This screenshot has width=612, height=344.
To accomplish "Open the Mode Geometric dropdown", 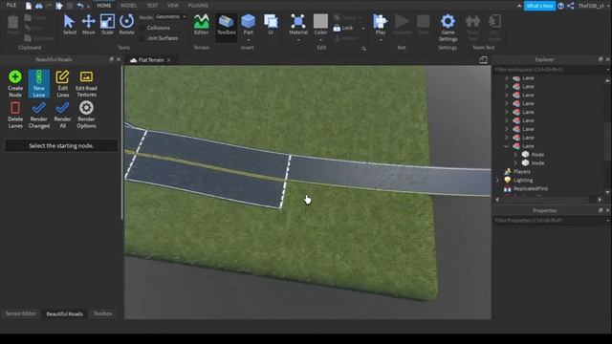I will coord(171,17).
